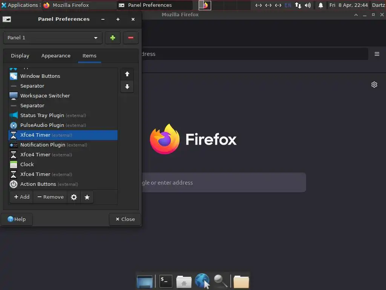The image size is (386, 290).
Task: Click the clock showing Fri 8 Apr, 22:44
Action: click(348, 5)
